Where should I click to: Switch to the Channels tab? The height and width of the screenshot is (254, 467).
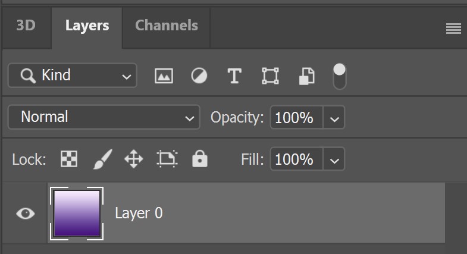click(166, 26)
